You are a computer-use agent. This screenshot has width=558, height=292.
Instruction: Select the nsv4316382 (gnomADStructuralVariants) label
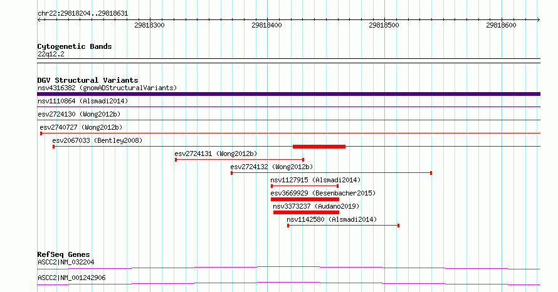pyautogui.click(x=107, y=88)
